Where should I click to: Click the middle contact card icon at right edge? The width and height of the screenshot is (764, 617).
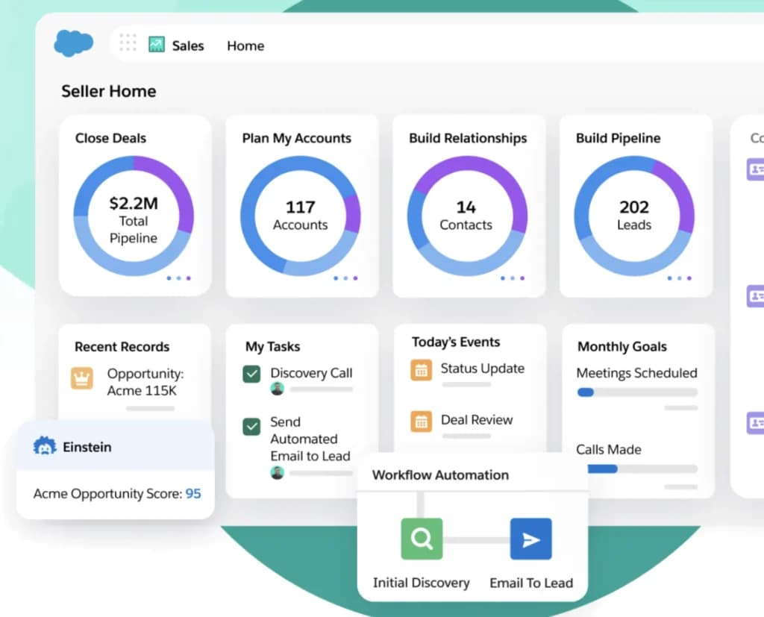tap(756, 296)
